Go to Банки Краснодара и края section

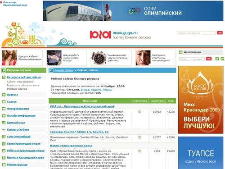[x=24, y=144]
